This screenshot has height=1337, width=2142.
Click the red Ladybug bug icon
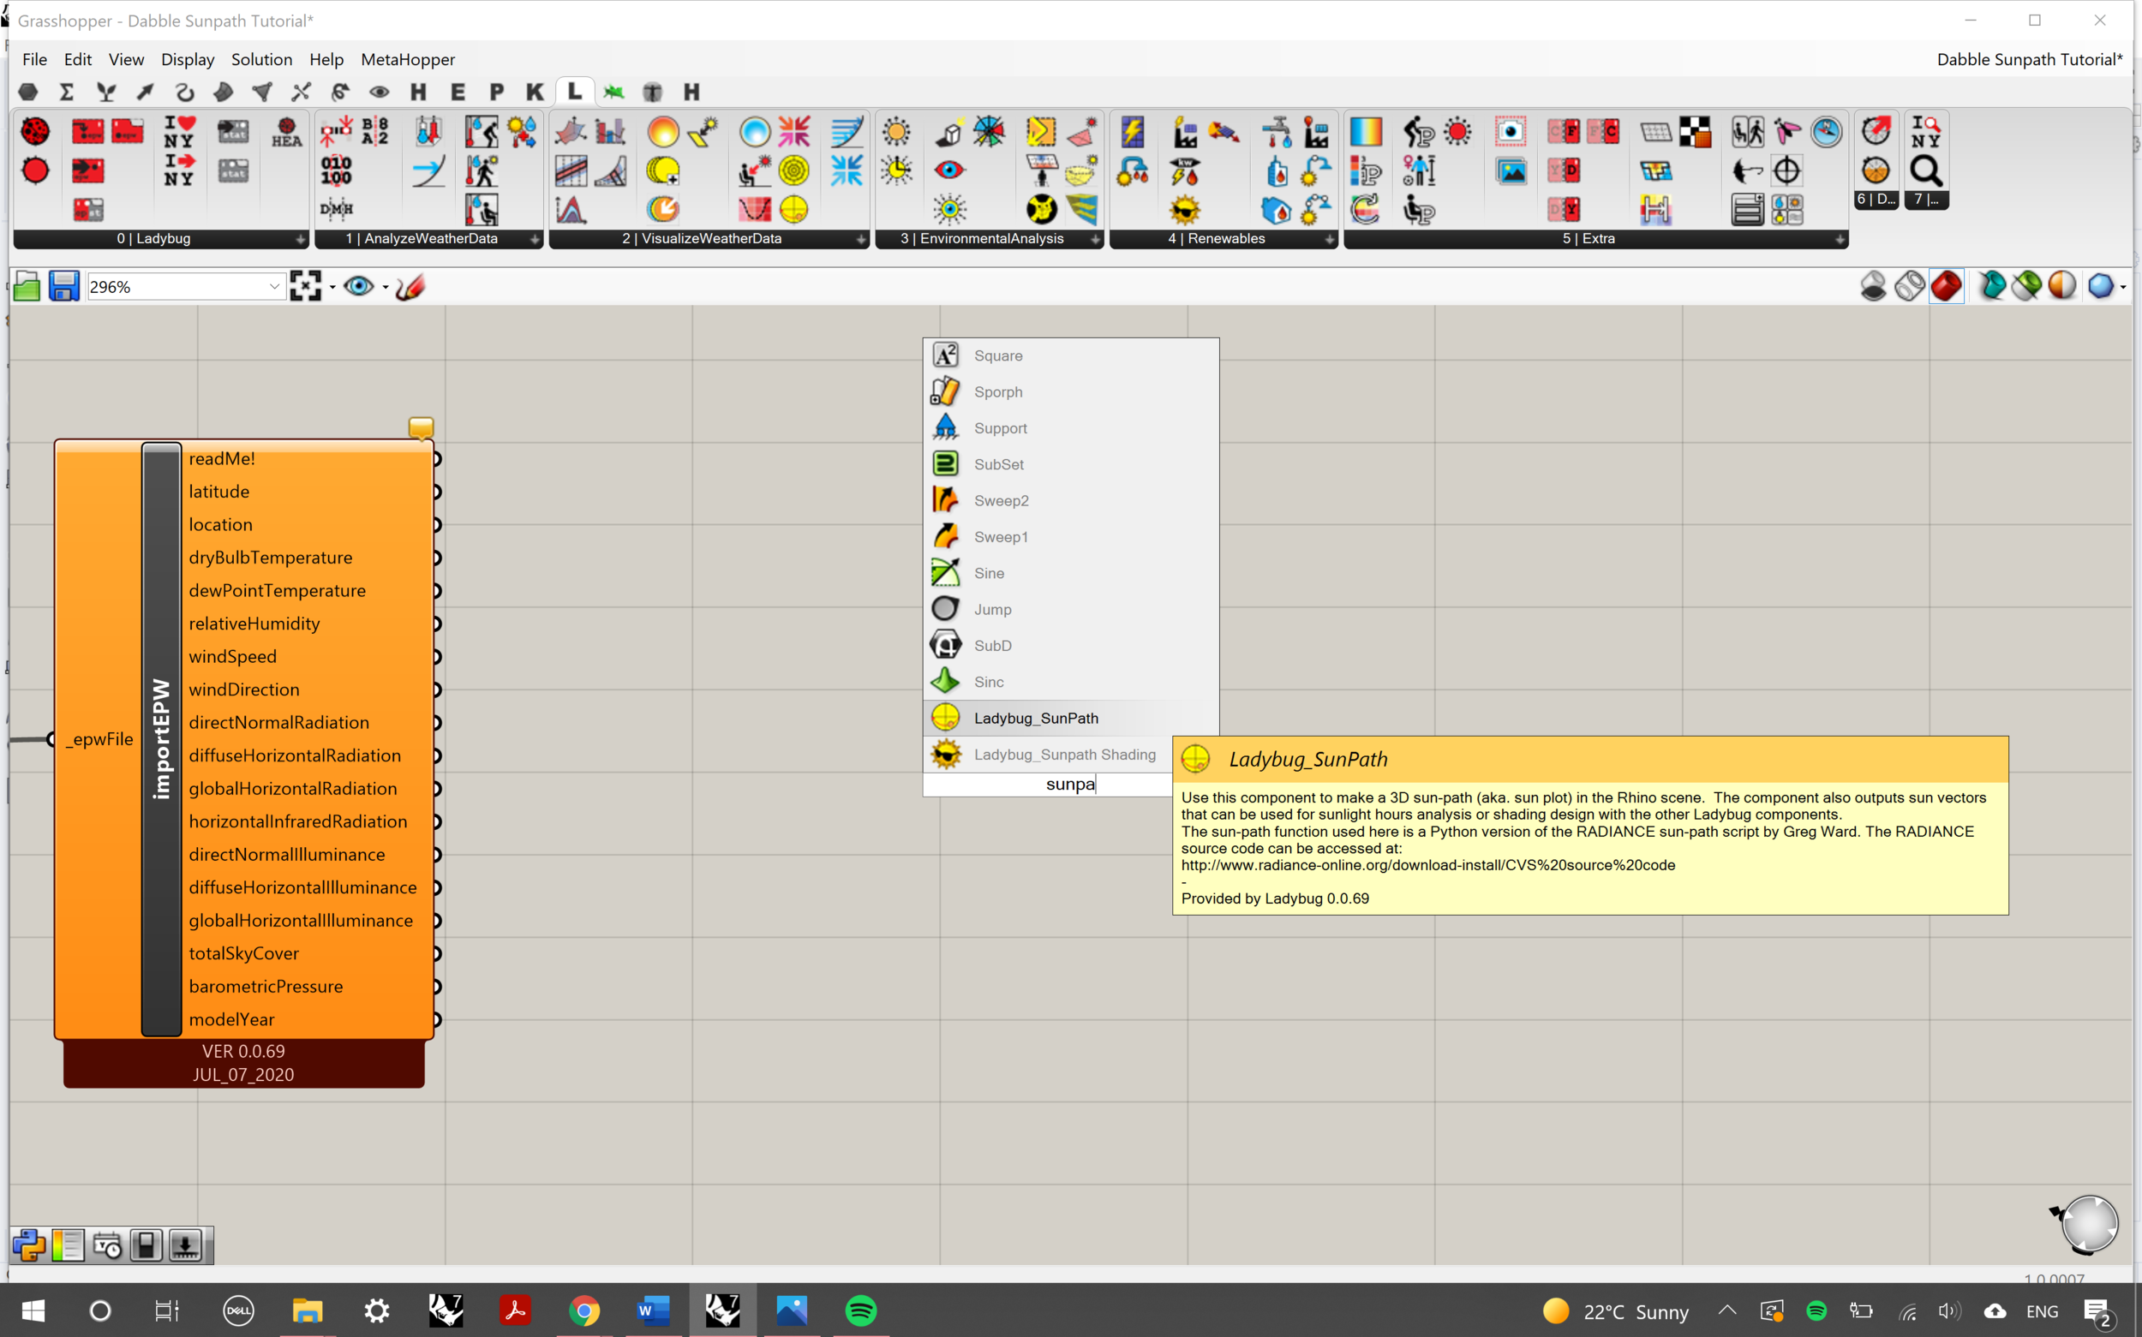pos(35,132)
